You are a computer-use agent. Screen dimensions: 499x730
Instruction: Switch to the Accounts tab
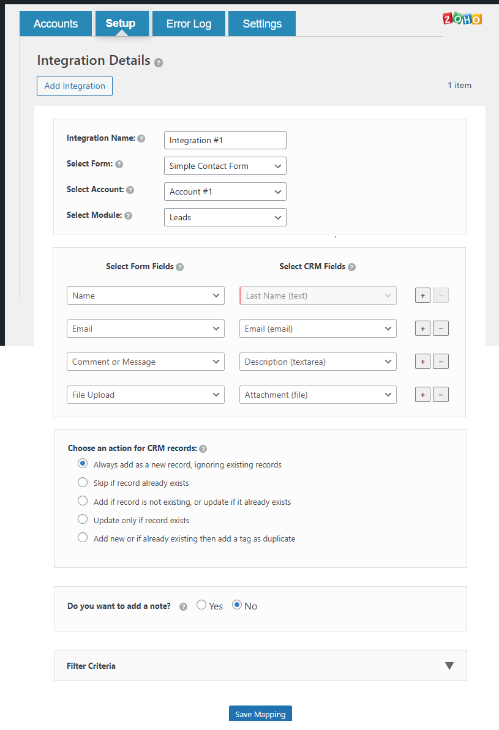tap(56, 24)
